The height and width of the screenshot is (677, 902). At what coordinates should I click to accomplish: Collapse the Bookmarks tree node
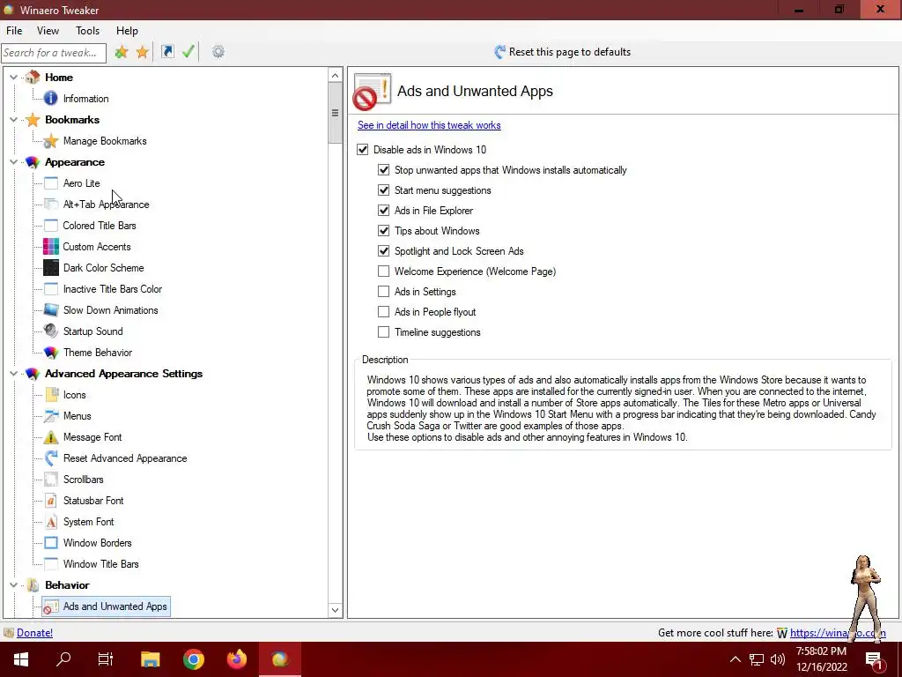[x=13, y=120]
